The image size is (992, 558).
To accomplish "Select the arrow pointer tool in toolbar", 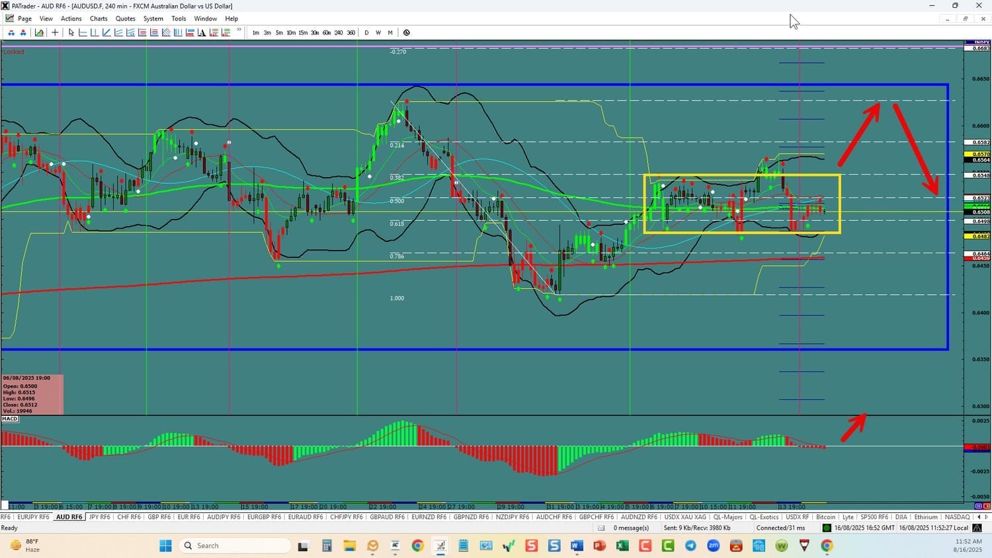I will (x=71, y=32).
